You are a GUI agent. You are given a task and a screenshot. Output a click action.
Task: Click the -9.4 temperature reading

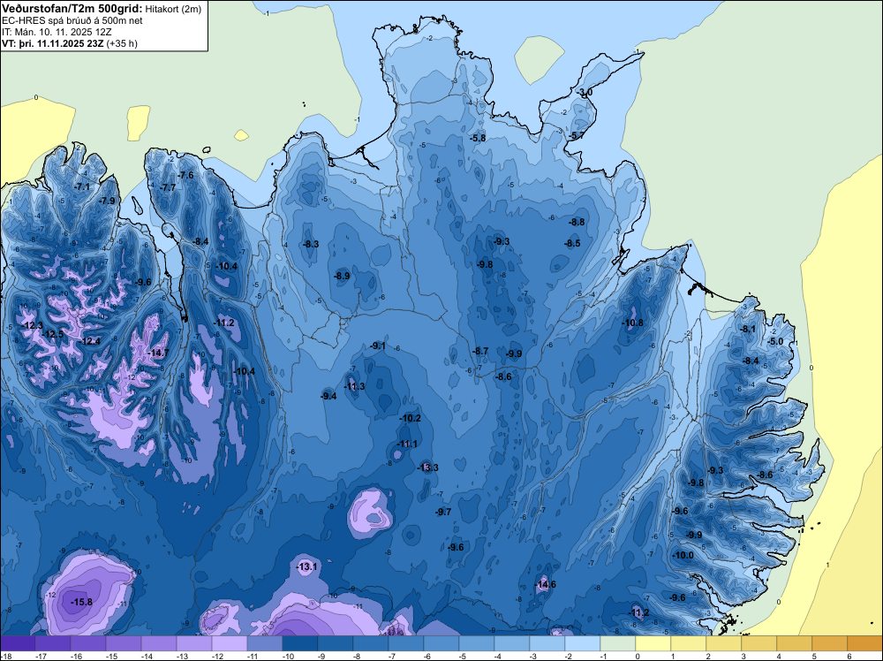(328, 396)
